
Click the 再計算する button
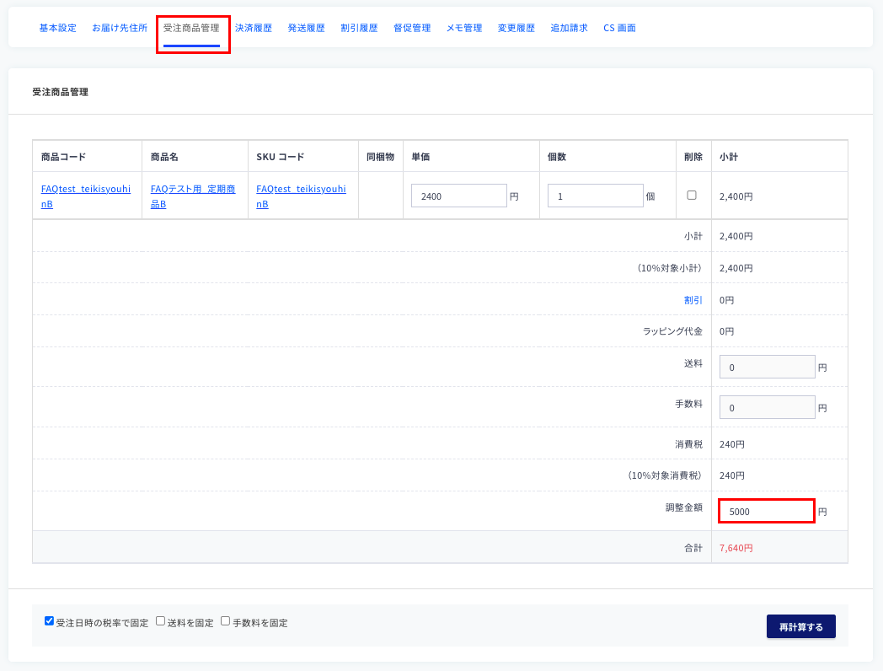(800, 626)
